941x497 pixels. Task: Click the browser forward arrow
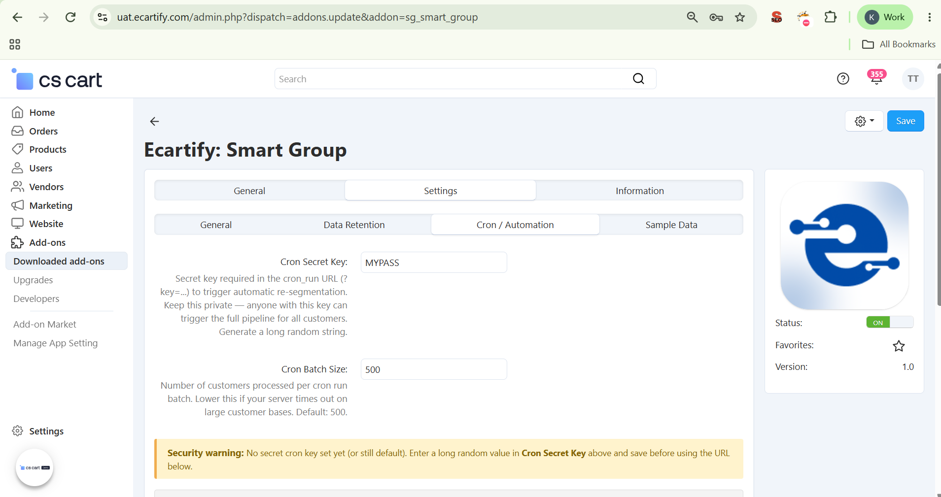point(44,17)
